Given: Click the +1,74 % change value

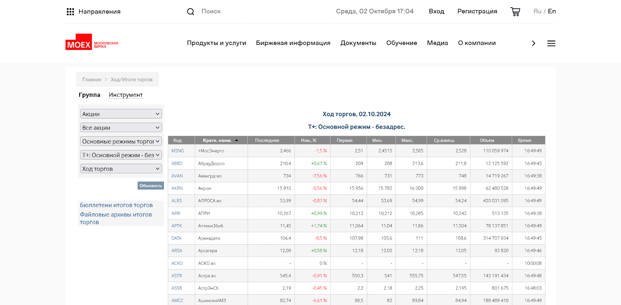Looking at the screenshot, I should pyautogui.click(x=319, y=226).
